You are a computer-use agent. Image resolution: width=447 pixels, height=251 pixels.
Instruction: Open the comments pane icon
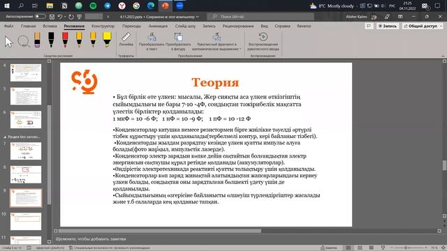pyautogui.click(x=369, y=26)
